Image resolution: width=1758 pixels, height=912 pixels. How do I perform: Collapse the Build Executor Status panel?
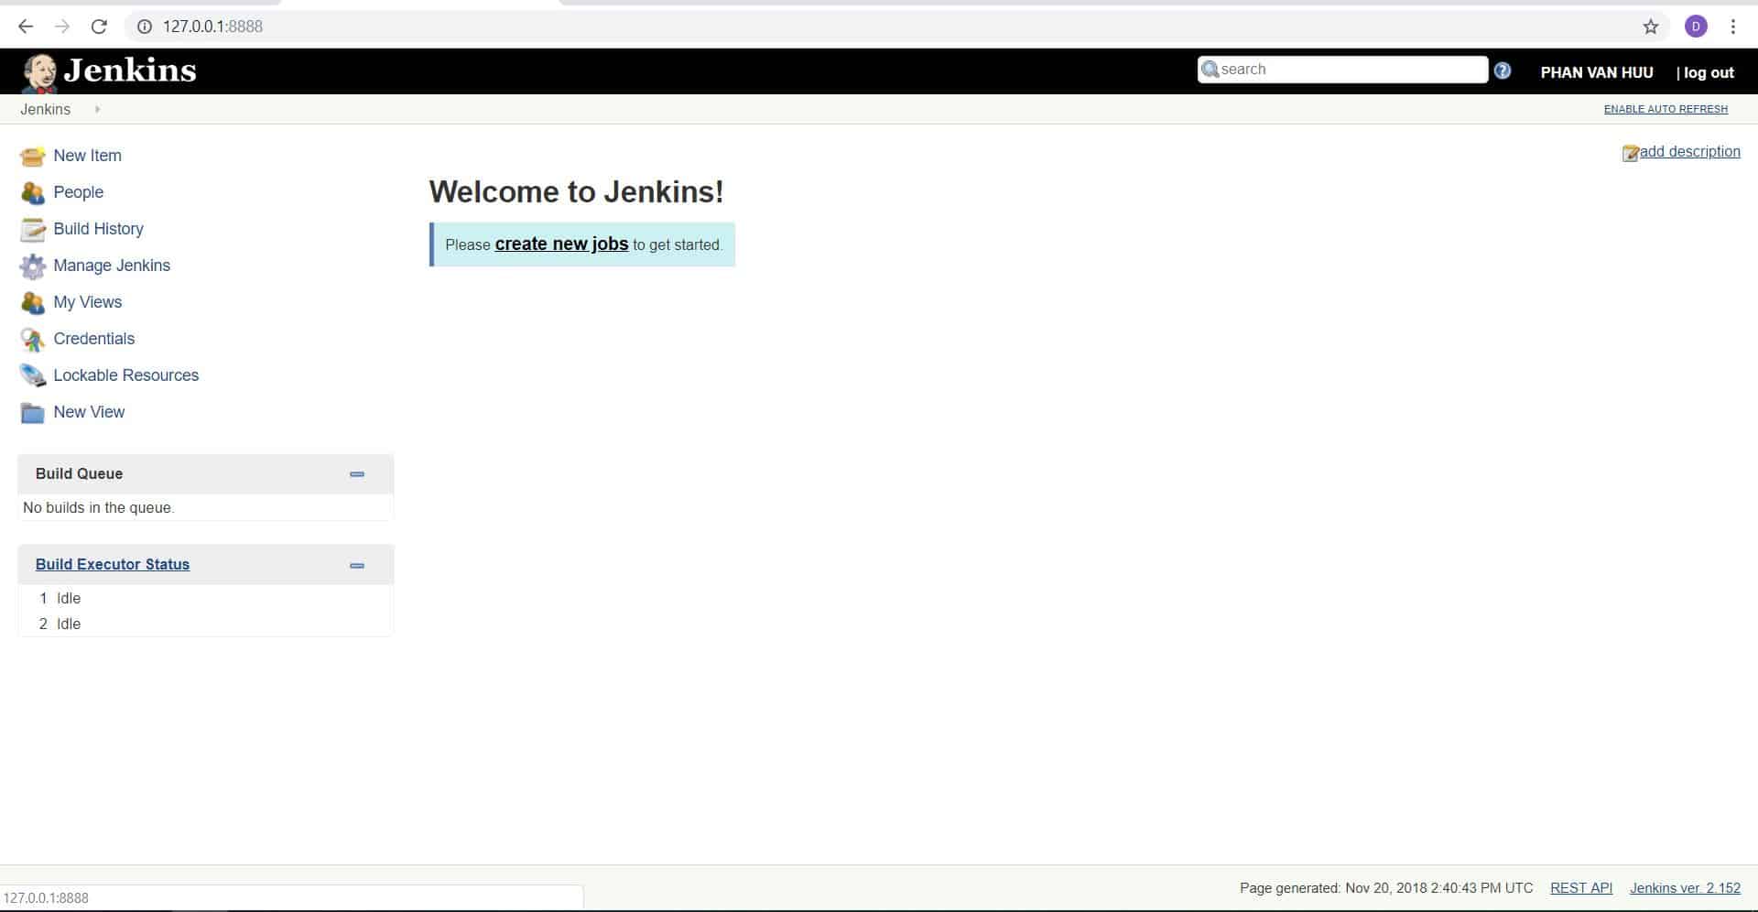point(357,566)
